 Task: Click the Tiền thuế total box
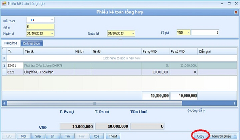click(147, 126)
